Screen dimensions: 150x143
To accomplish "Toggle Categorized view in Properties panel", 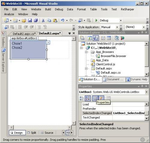I will click(x=82, y=98).
